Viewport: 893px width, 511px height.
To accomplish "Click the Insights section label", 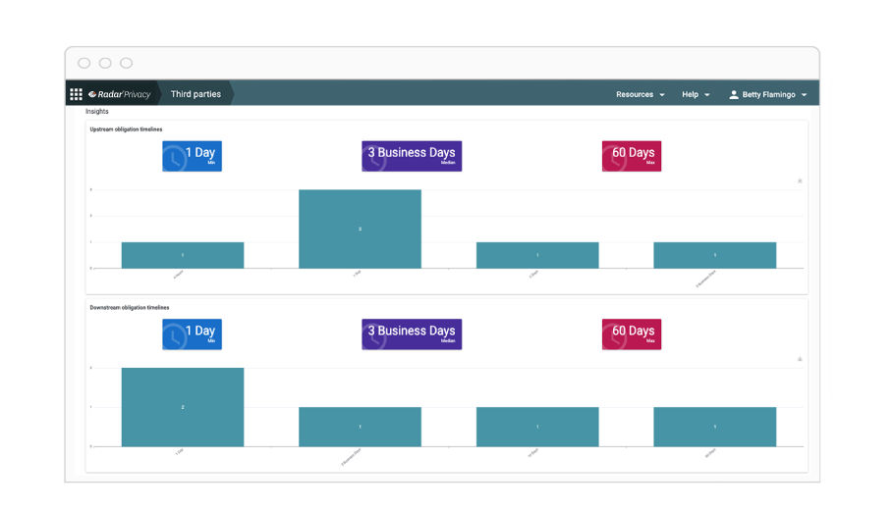I will pos(97,112).
